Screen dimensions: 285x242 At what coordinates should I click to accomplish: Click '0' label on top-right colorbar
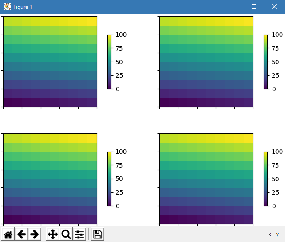tap(274, 89)
